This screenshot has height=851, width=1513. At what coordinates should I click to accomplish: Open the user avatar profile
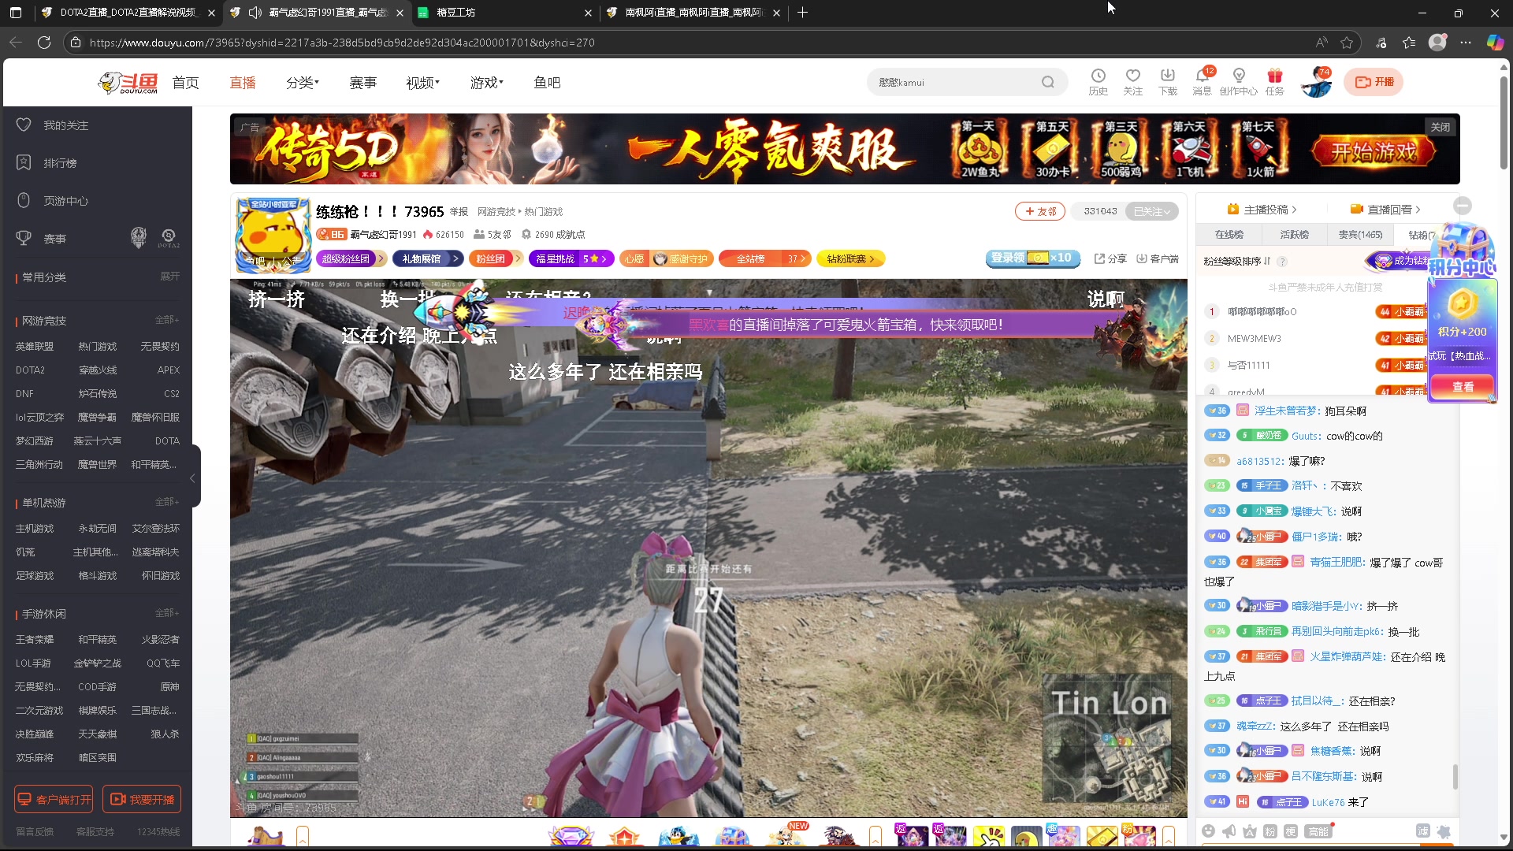coord(1315,83)
